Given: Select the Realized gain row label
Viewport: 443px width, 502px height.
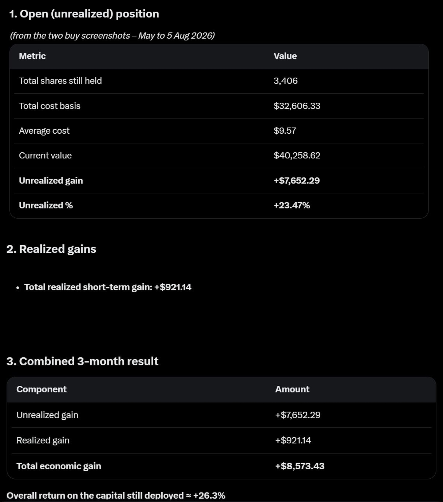Looking at the screenshot, I should point(43,440).
